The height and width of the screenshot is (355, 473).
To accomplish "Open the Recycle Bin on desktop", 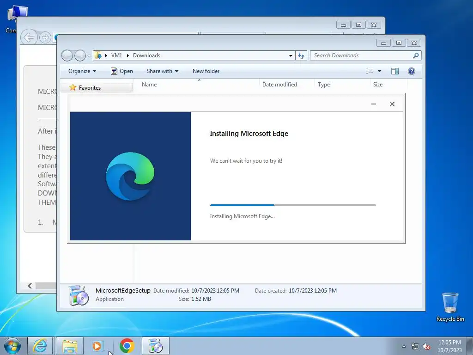I will [450, 307].
